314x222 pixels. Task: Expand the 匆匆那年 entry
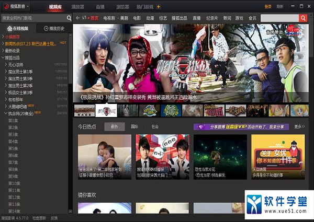pos(6,99)
